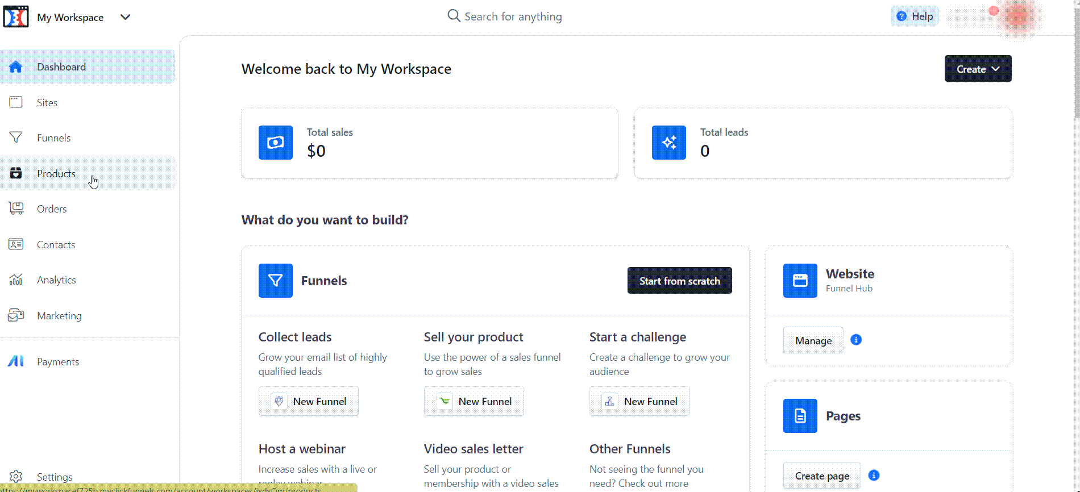Click the Website Funnel Hub icon

pyautogui.click(x=800, y=281)
